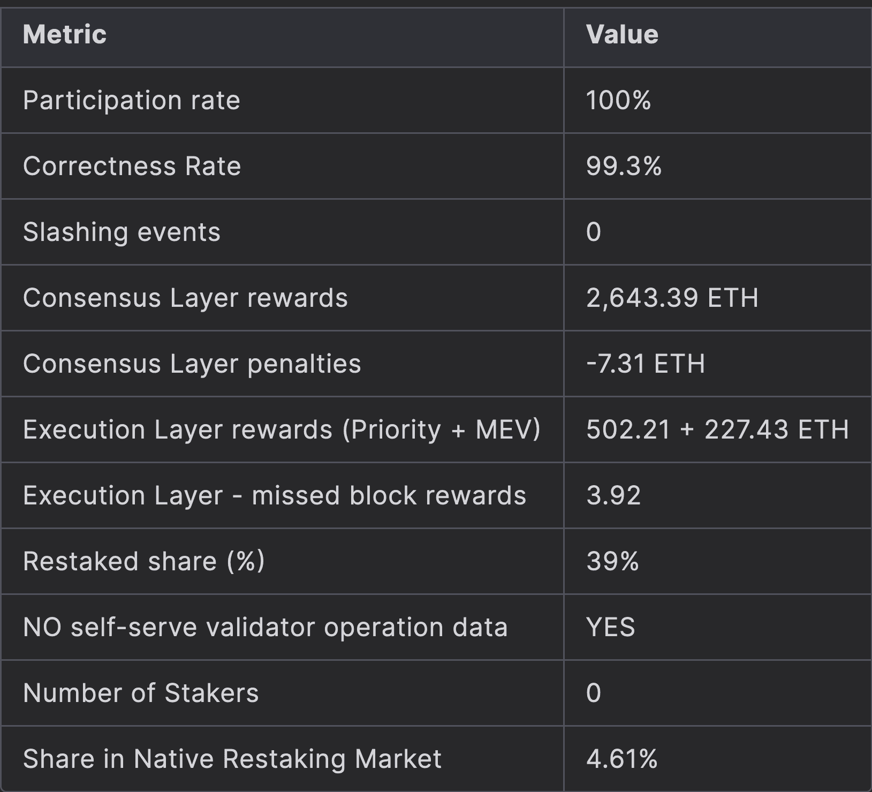
Task: Click Execution Layer rewards (Priority + MEV) label
Action: click(x=282, y=430)
